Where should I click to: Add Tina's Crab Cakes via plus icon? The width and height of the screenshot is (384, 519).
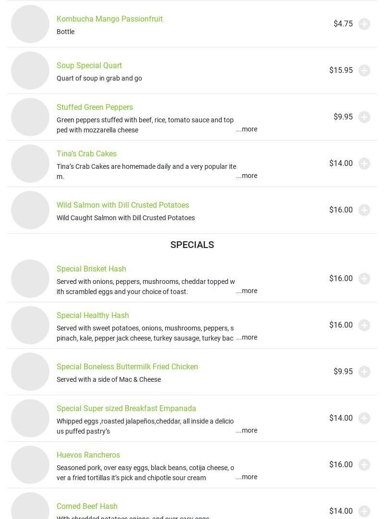coord(364,164)
